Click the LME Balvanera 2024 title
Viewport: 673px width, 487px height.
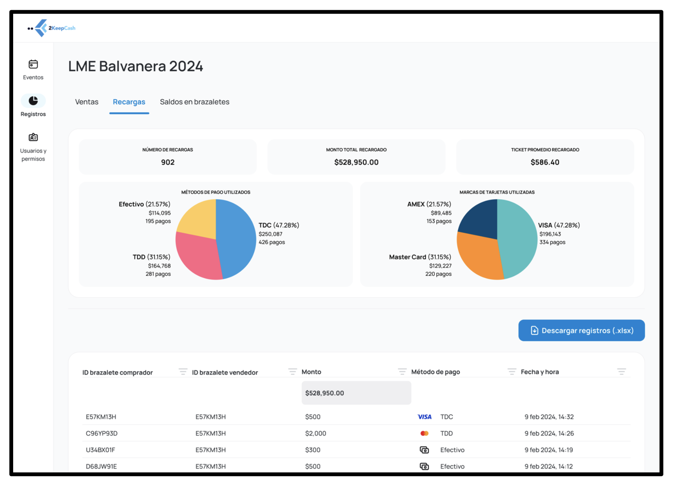pyautogui.click(x=136, y=67)
